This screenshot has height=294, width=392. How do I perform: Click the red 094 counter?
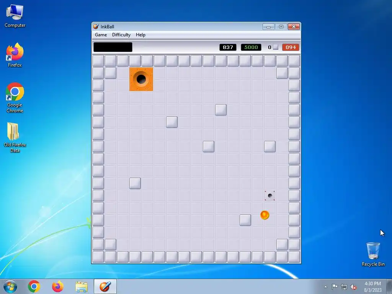[x=291, y=47]
